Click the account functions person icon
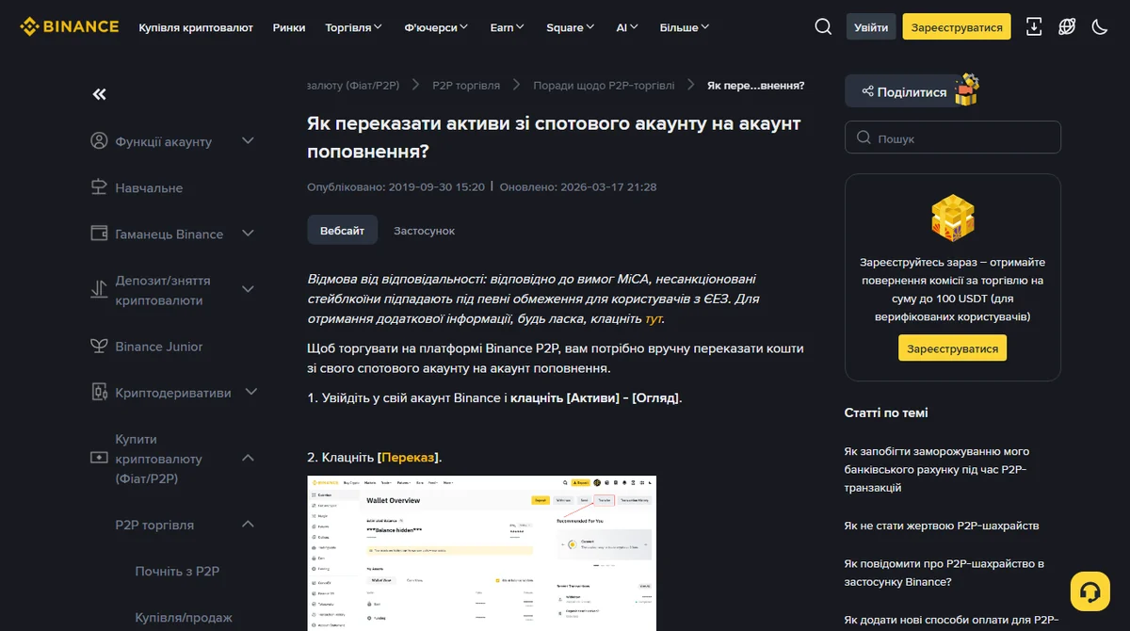 coord(99,141)
